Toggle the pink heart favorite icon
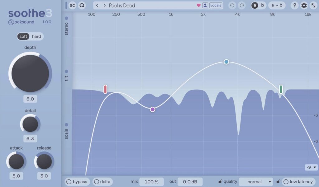 pyautogui.click(x=199, y=6)
